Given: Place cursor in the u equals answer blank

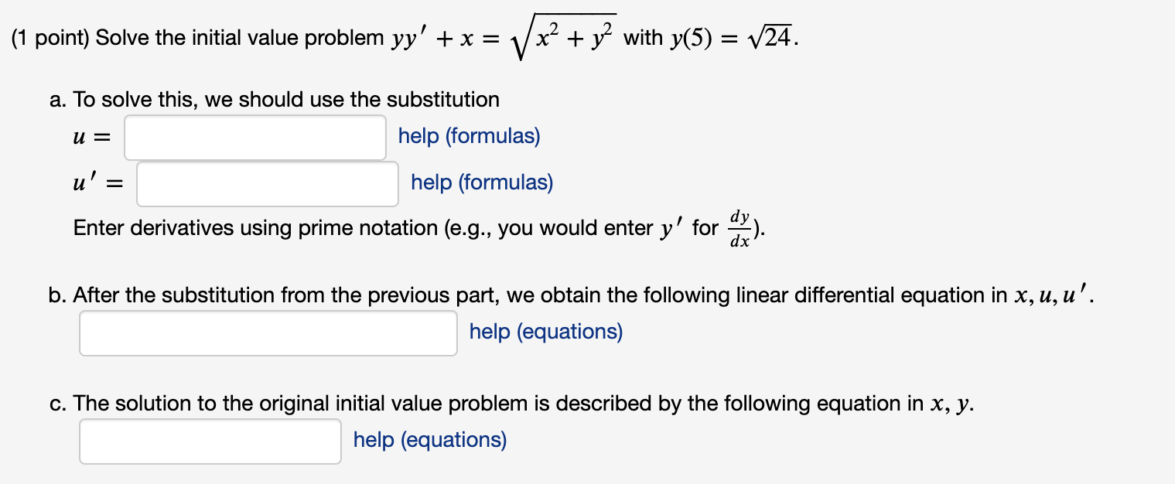Looking at the screenshot, I should [x=255, y=136].
